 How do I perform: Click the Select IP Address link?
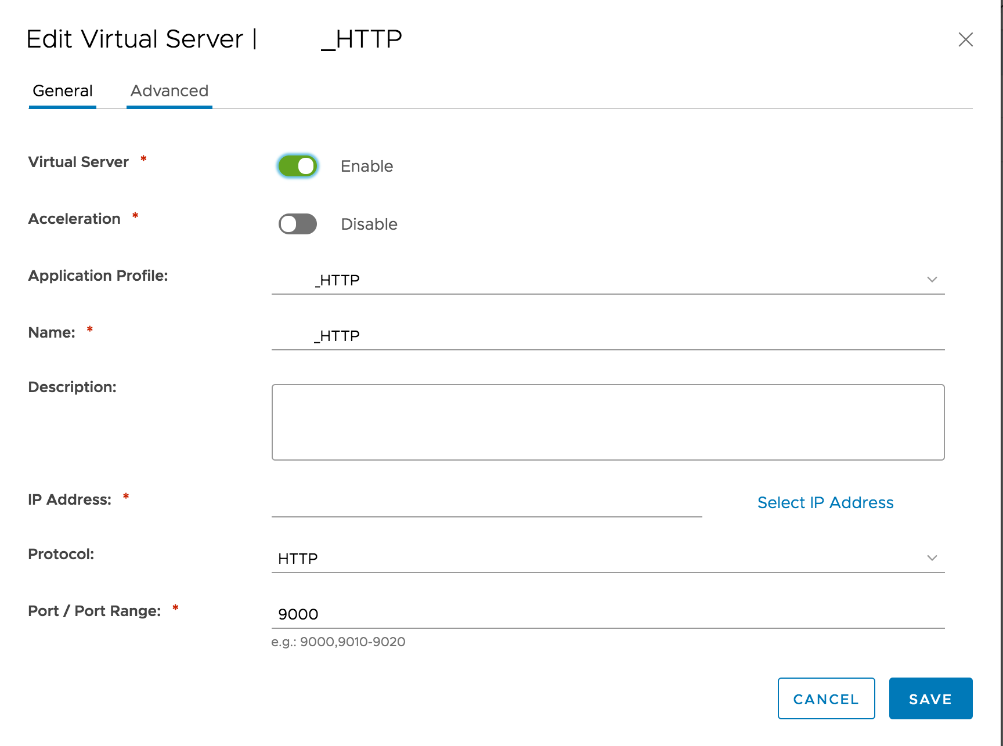825,502
